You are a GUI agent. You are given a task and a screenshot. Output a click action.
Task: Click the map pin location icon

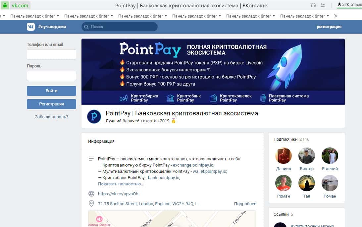(x=91, y=204)
